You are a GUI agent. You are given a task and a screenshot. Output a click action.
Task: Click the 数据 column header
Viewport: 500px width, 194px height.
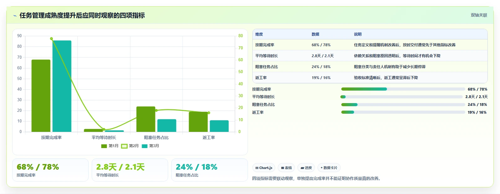point(315,34)
